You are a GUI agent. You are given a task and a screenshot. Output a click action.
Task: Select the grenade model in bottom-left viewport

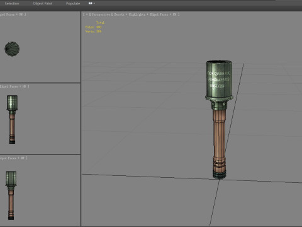(11, 195)
